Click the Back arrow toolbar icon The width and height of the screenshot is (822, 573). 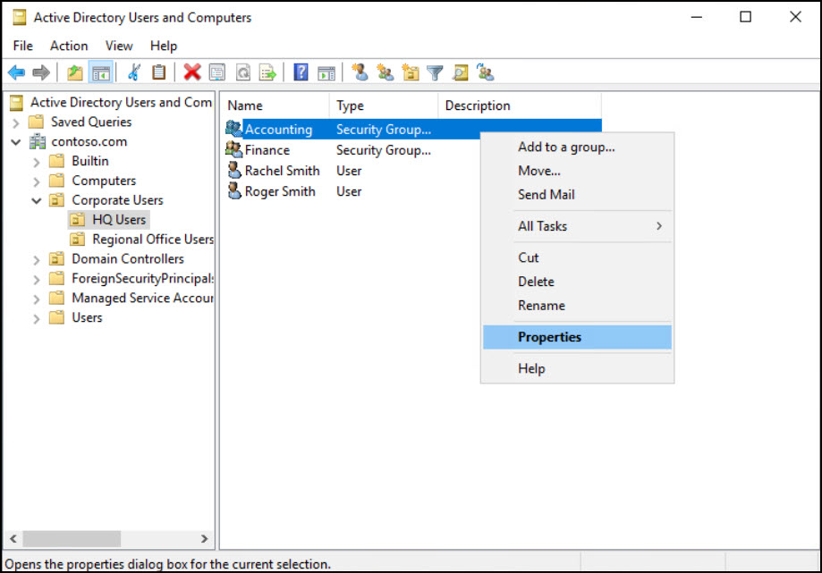pos(16,72)
